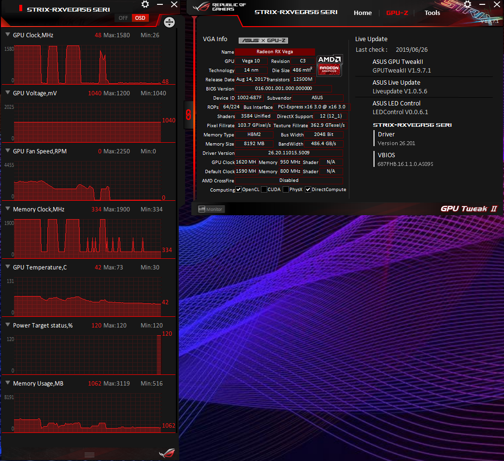Close the GPU Tweak main window

(x=497, y=4)
